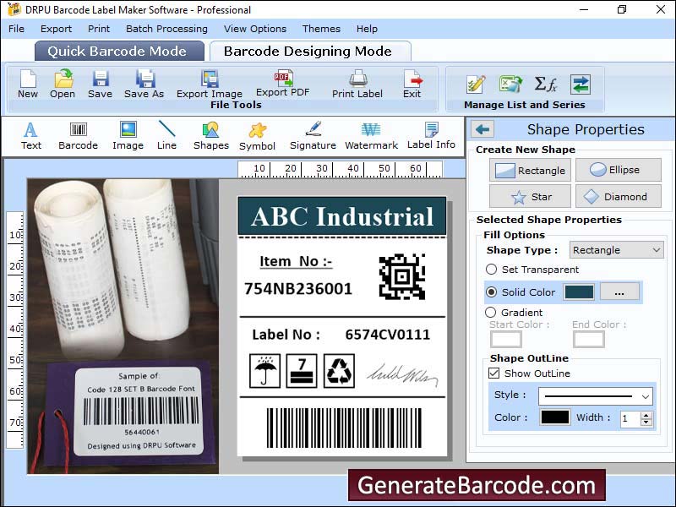This screenshot has width=676, height=507.
Task: Click the Print Label icon
Action: click(357, 83)
